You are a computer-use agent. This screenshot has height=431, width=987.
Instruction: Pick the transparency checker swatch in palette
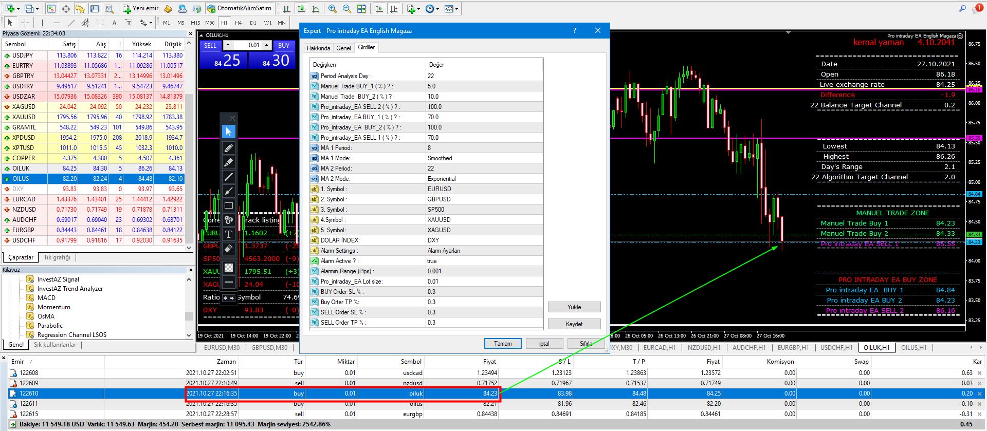coord(229,268)
